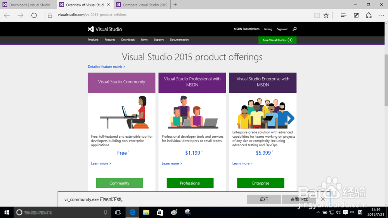388x218 pixels.
Task: Click the Visual Studio logo
Action: pos(105,29)
